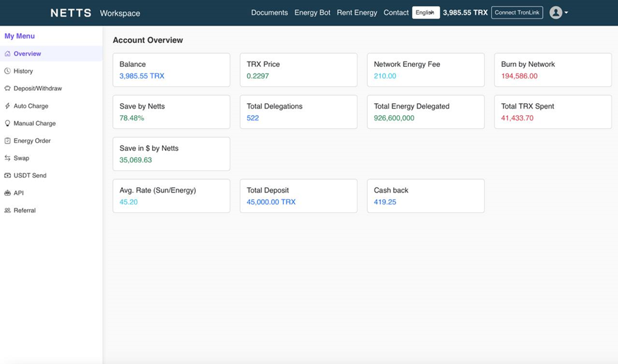The width and height of the screenshot is (618, 364).
Task: Go to Energy Bot in navigation
Action: 312,13
